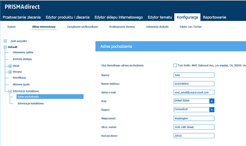246x146 pixels.
Task: Click the Nazwa: label
Action: click(105, 75)
